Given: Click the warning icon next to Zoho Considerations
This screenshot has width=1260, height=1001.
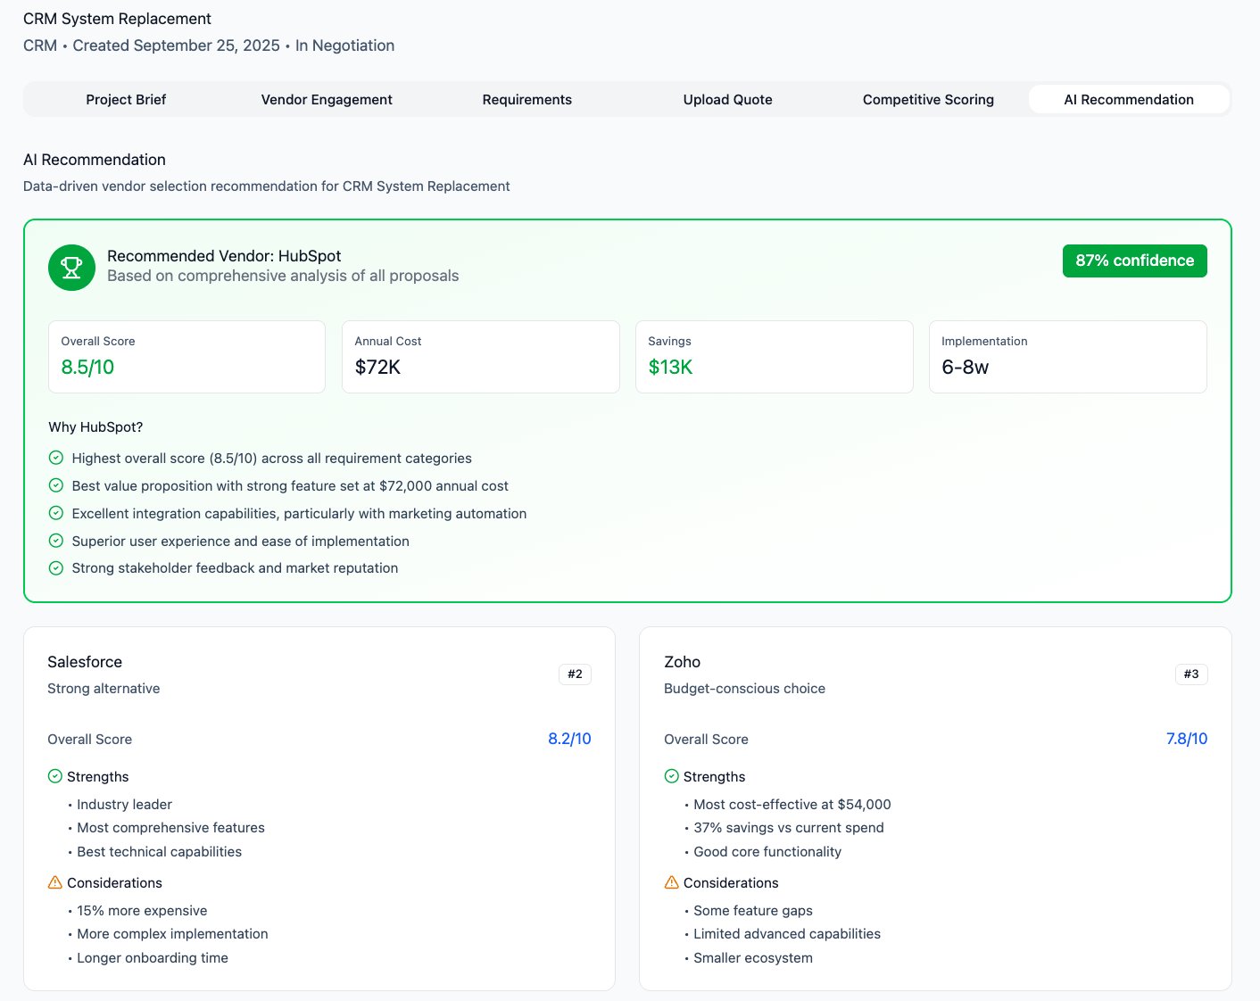Looking at the screenshot, I should [670, 882].
